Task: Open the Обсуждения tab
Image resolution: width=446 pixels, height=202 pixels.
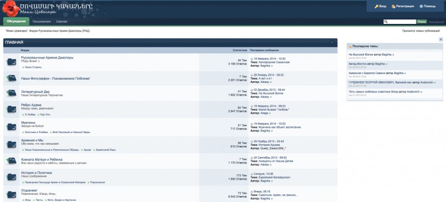Action: (16, 22)
